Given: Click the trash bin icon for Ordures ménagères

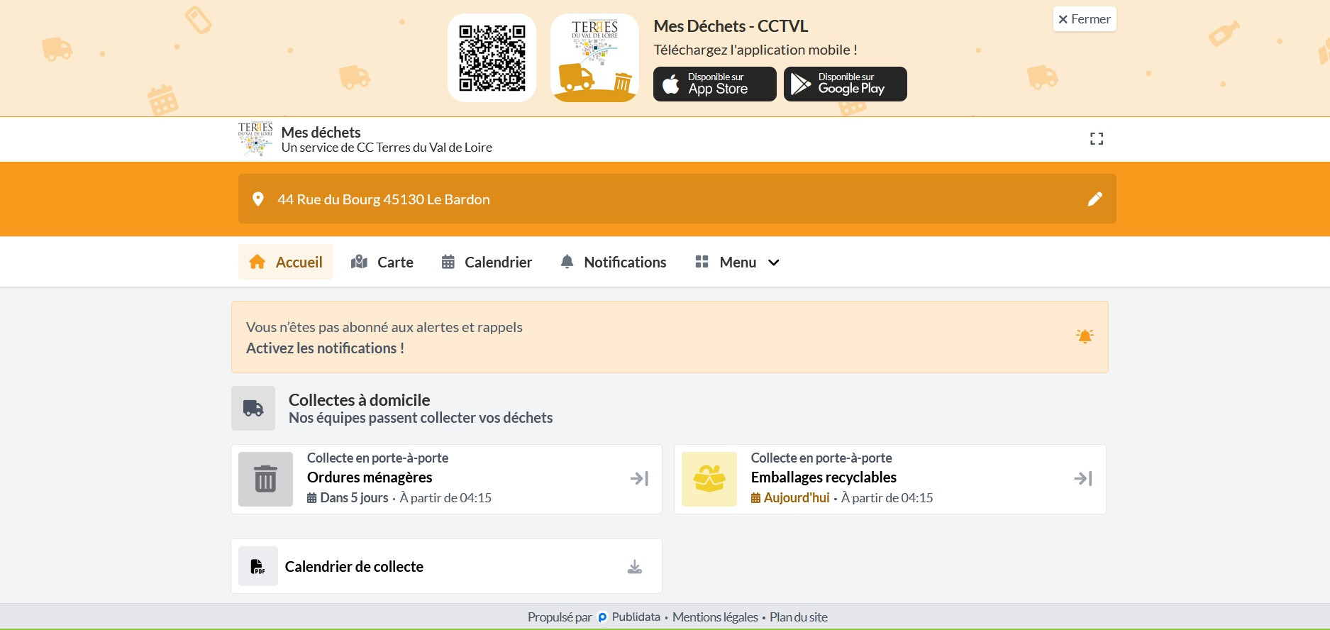Looking at the screenshot, I should [265, 479].
